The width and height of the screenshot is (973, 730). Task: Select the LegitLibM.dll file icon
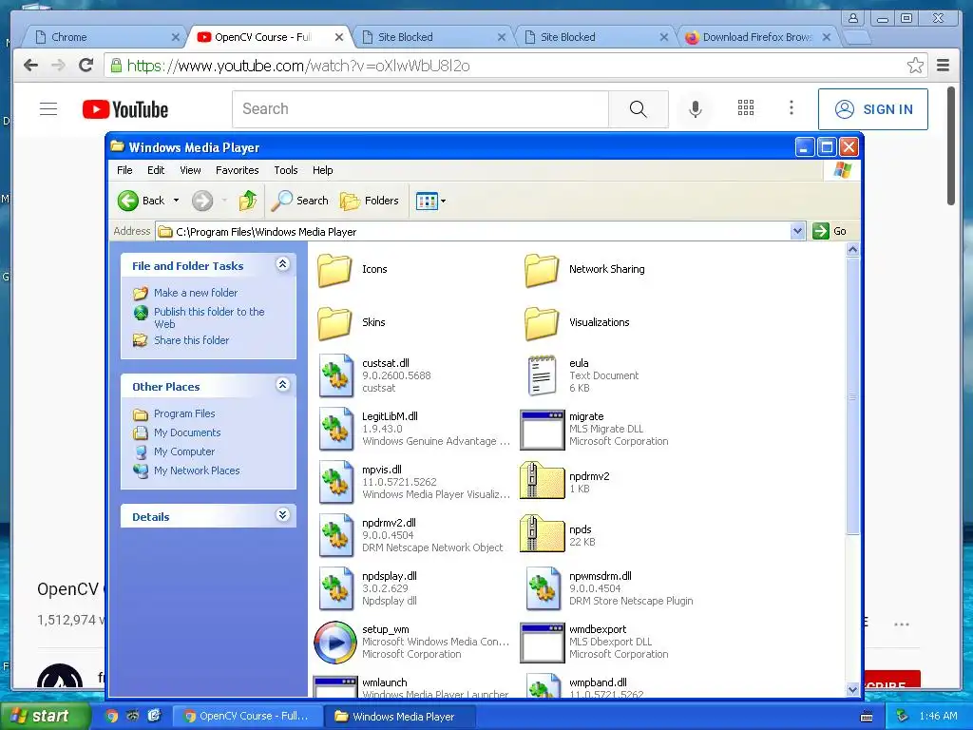336,429
